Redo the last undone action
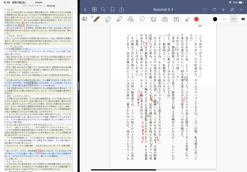 tap(214, 10)
